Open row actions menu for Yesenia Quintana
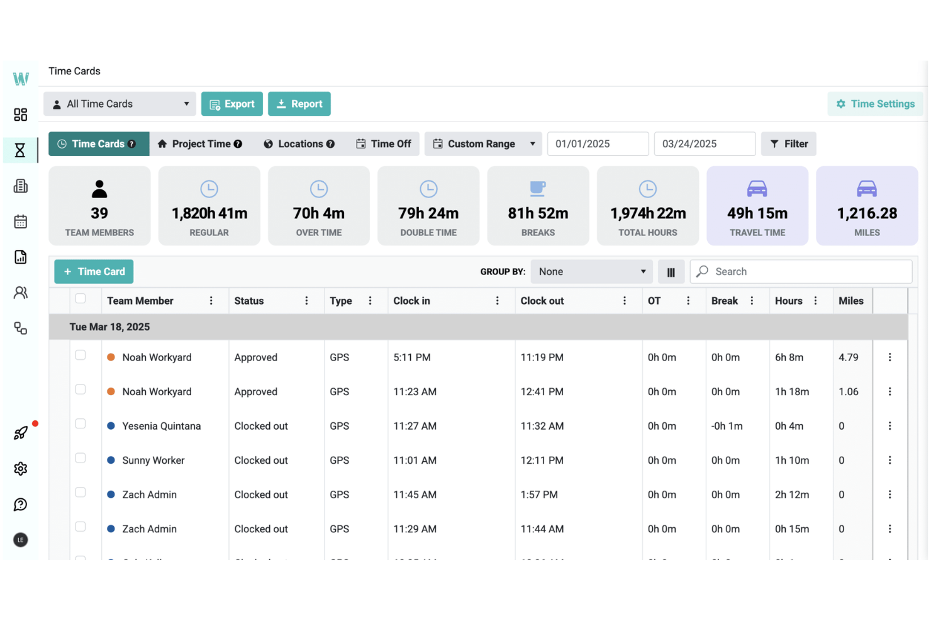 [889, 426]
